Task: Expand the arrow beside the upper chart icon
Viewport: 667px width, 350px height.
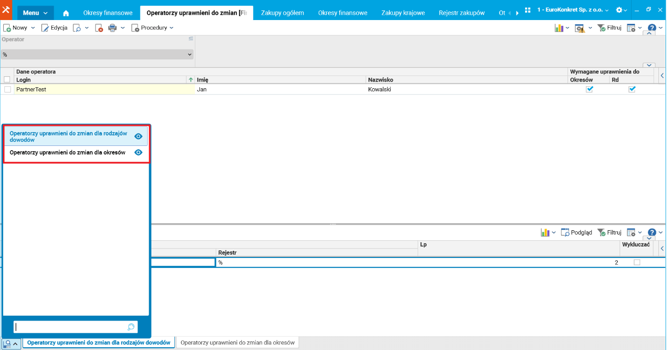Action: pyautogui.click(x=568, y=28)
